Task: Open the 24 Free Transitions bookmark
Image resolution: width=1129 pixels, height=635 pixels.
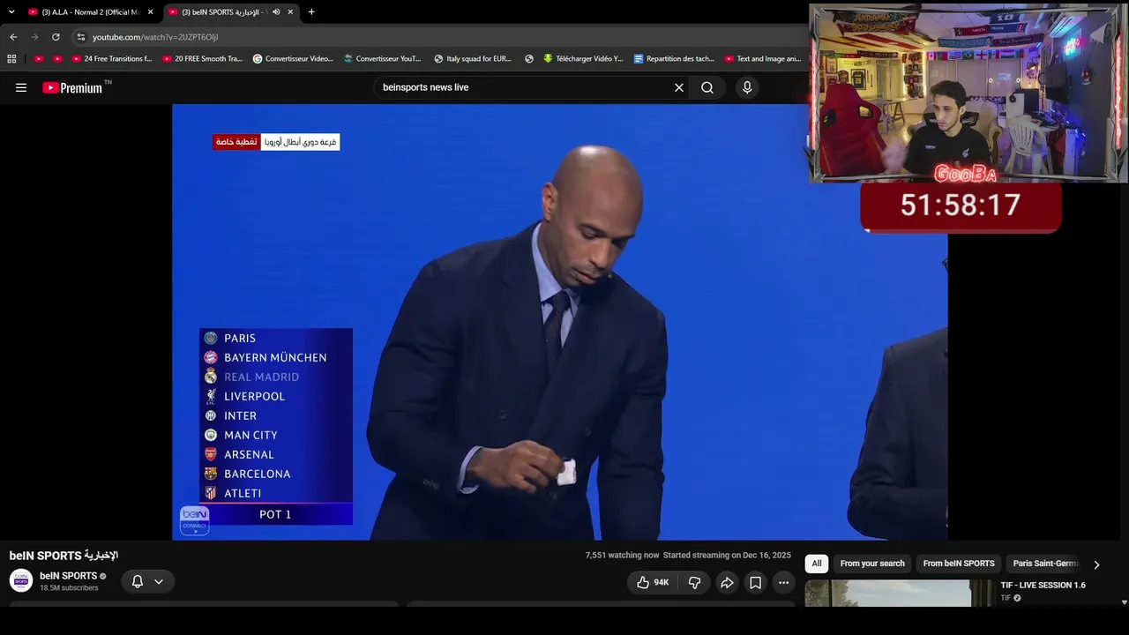Action: point(112,59)
